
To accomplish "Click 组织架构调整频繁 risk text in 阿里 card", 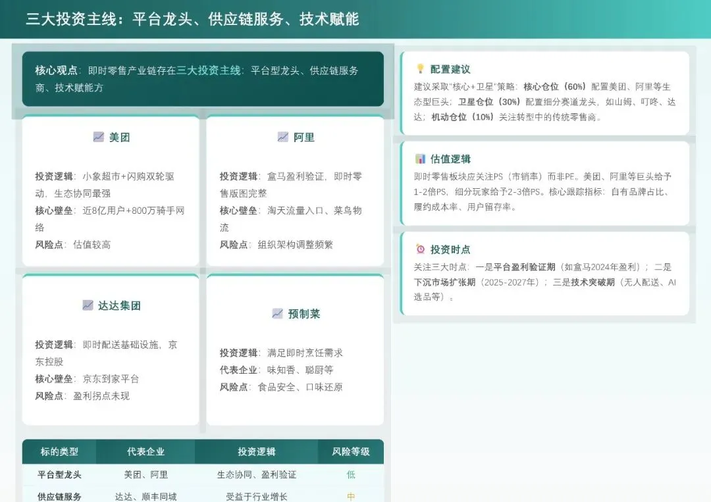I will click(x=296, y=245).
